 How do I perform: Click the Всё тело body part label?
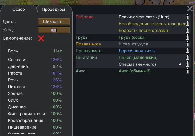(85, 17)
